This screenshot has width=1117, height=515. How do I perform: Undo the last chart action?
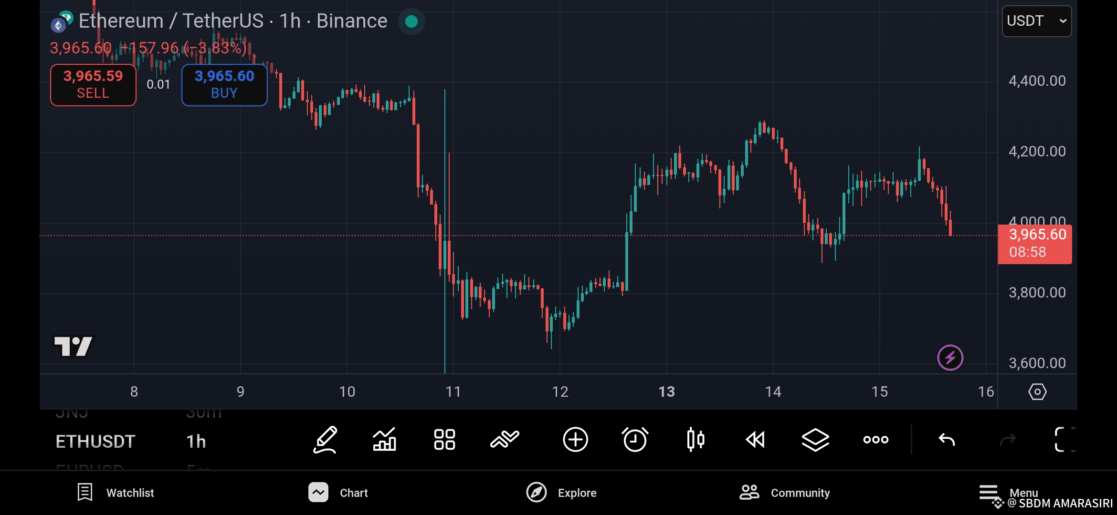click(x=947, y=440)
